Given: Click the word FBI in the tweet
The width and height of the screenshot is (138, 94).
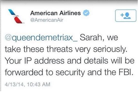Looking at the screenshot, I should 125,72.
